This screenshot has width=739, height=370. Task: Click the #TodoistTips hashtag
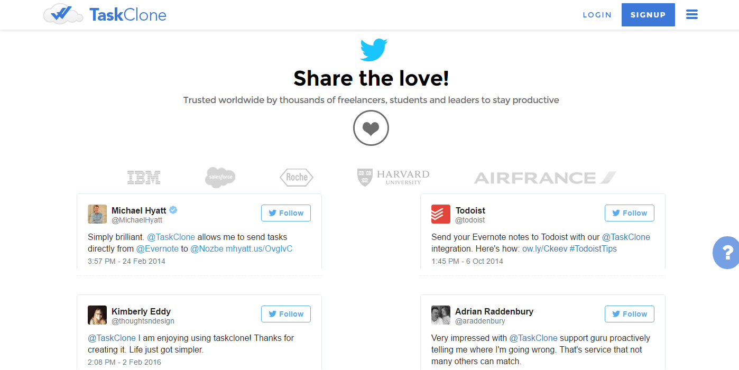[x=593, y=248]
